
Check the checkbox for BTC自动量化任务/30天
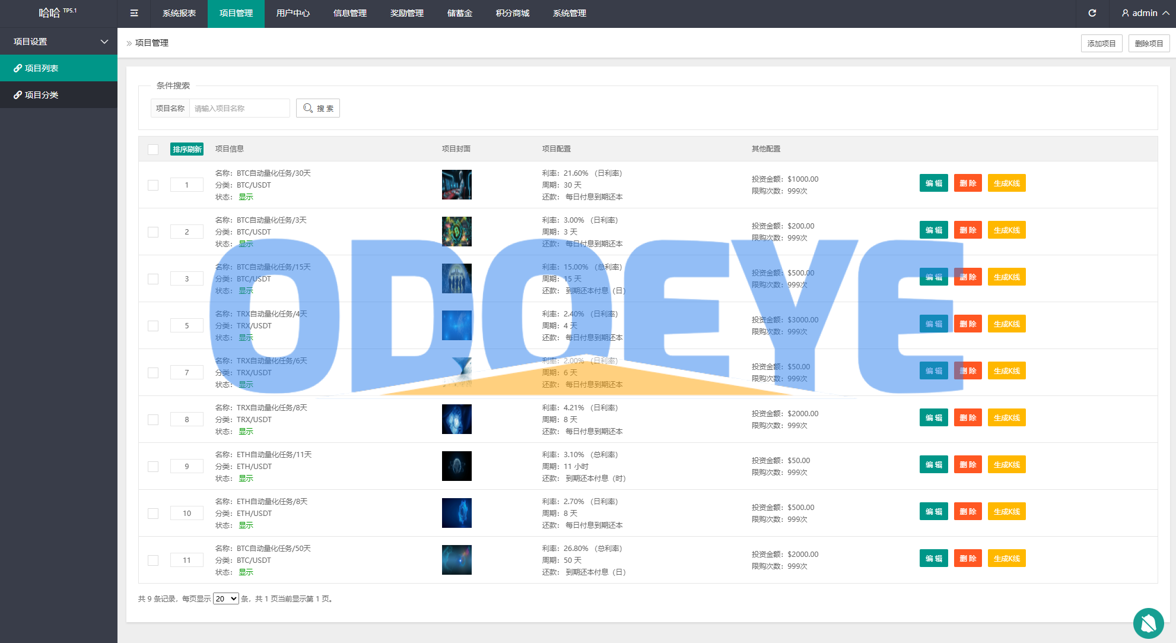[x=153, y=185]
